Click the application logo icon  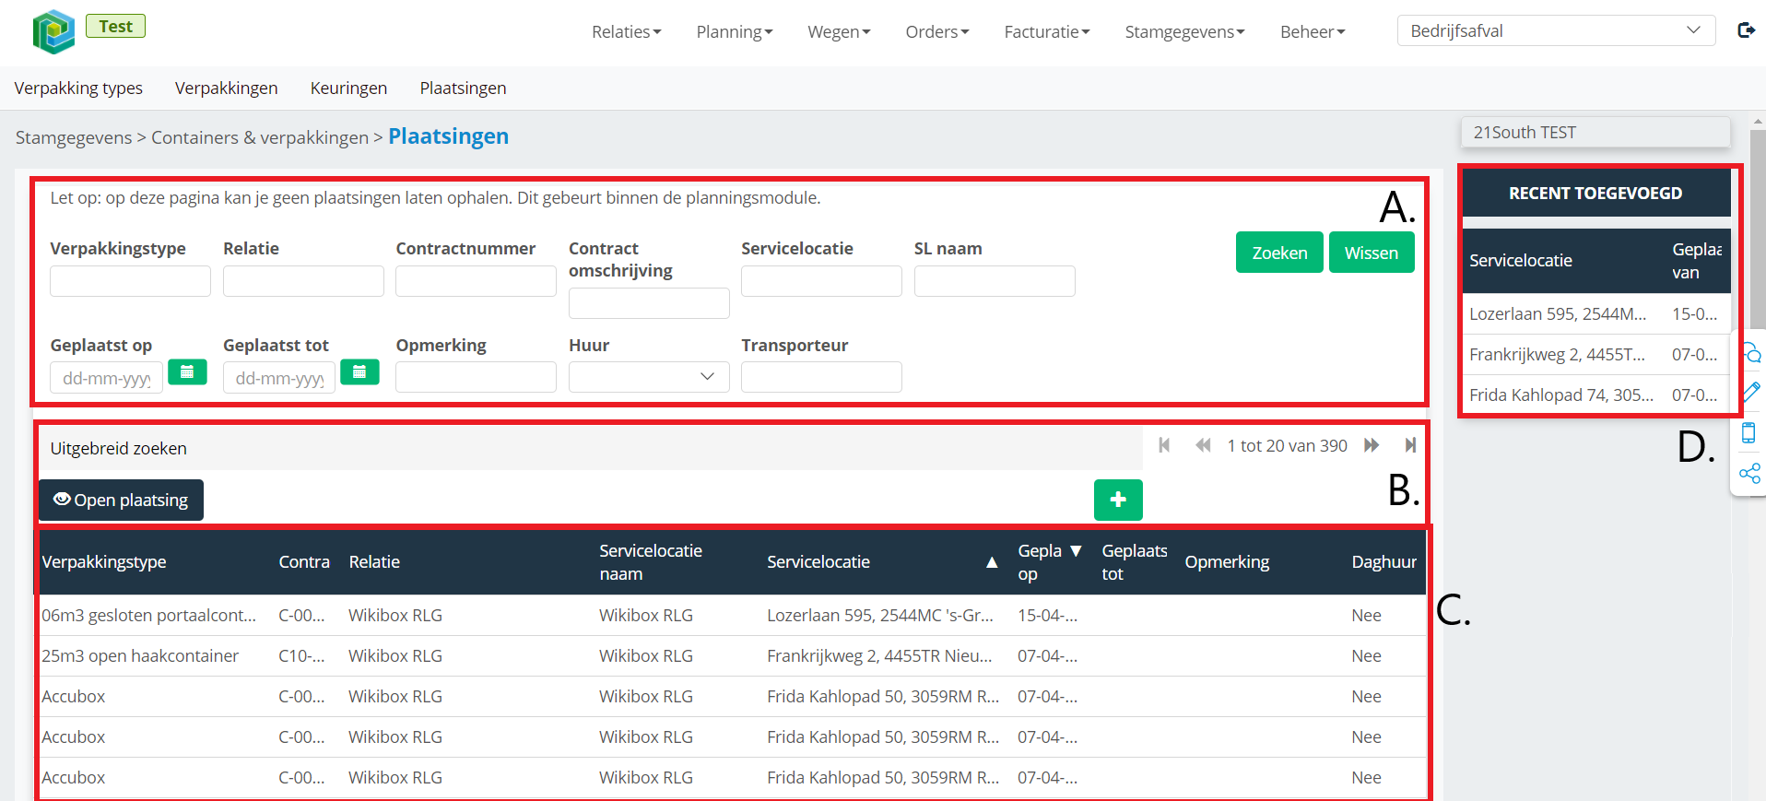click(x=53, y=31)
